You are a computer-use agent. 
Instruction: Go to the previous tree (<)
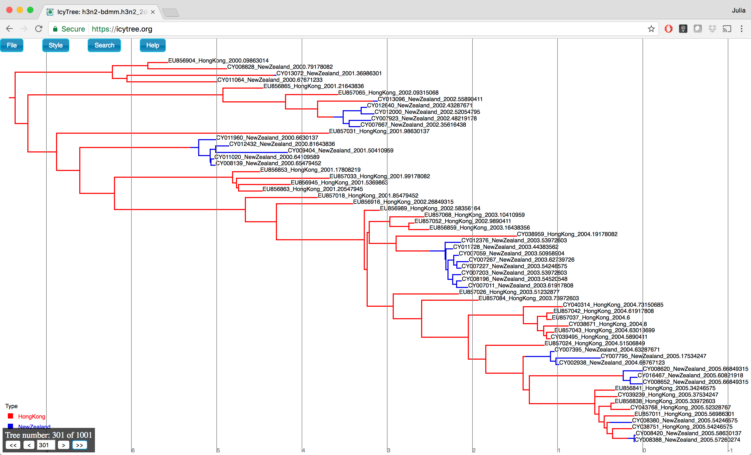click(x=29, y=445)
